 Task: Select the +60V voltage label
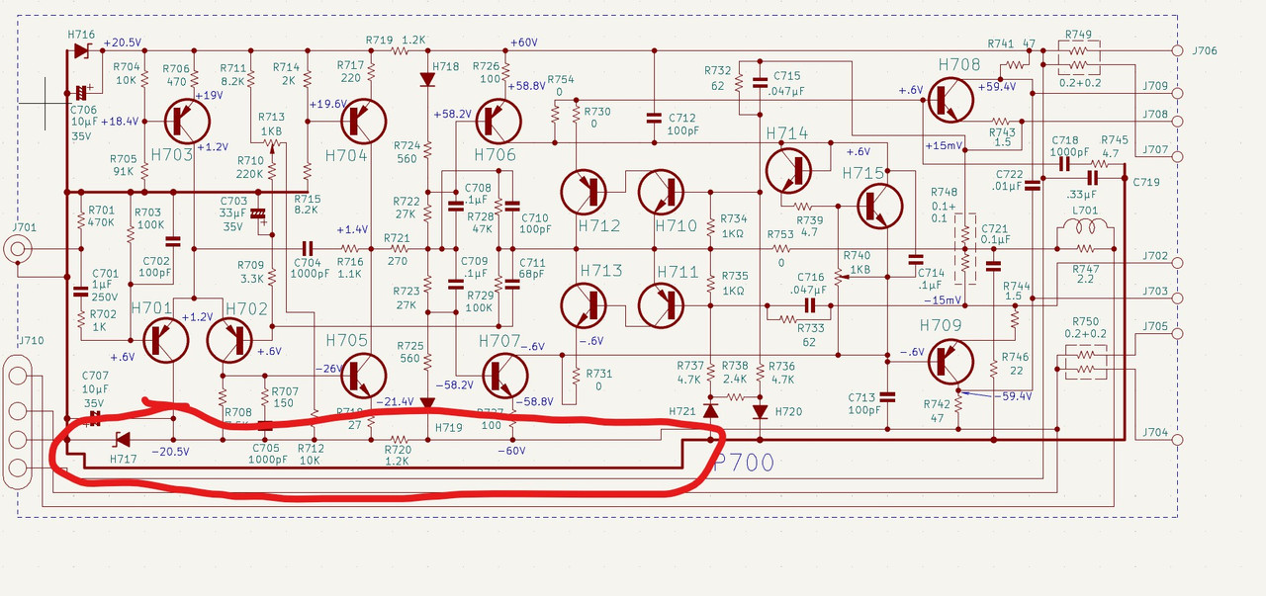click(x=522, y=43)
